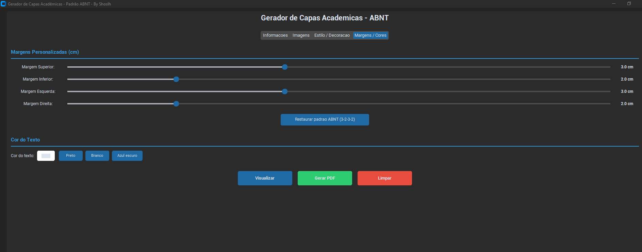Set text color to Preto
The width and height of the screenshot is (642, 252).
(71, 156)
